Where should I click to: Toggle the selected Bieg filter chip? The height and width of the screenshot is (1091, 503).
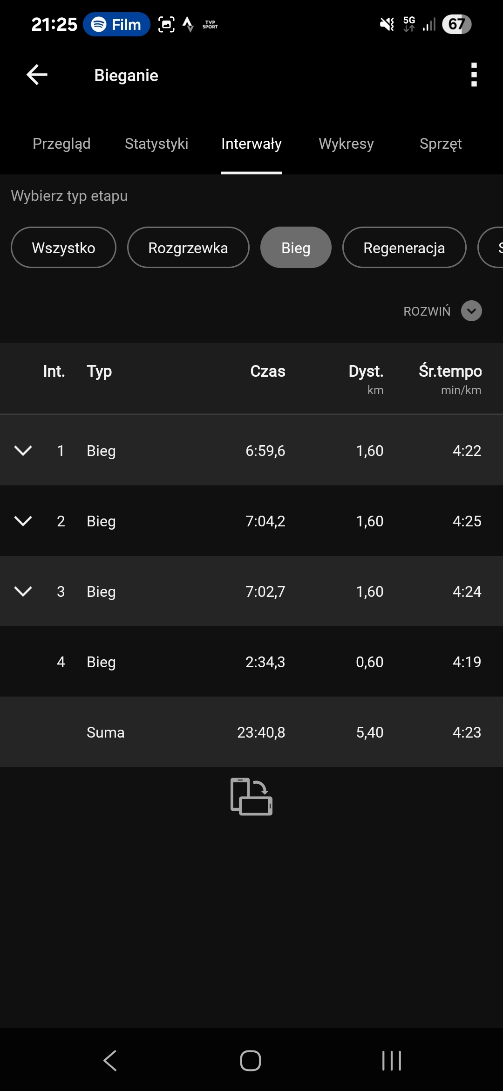click(x=296, y=248)
